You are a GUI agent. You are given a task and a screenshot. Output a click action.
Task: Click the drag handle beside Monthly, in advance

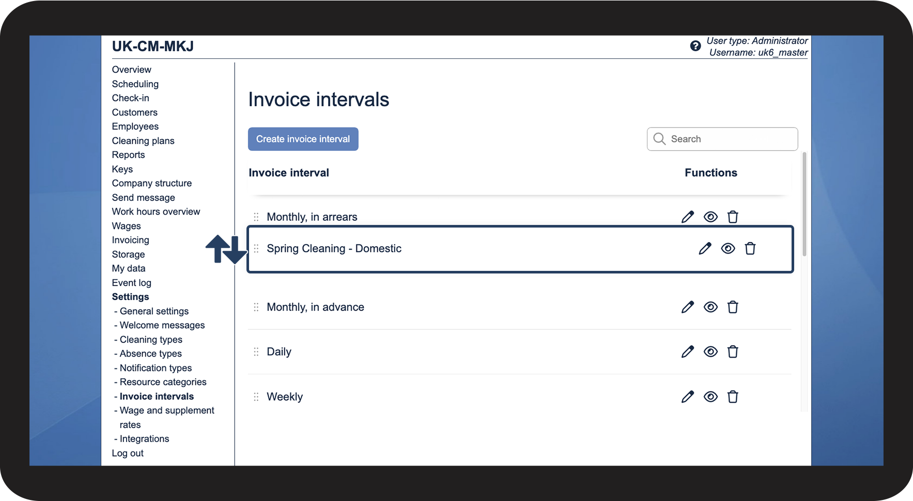point(256,308)
